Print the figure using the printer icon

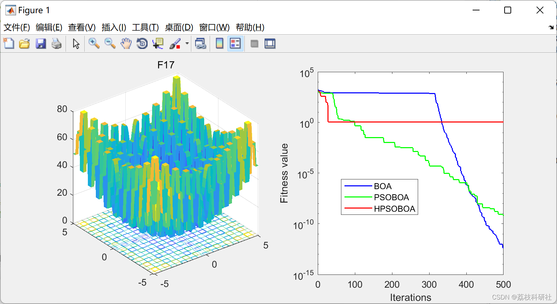(x=57, y=44)
